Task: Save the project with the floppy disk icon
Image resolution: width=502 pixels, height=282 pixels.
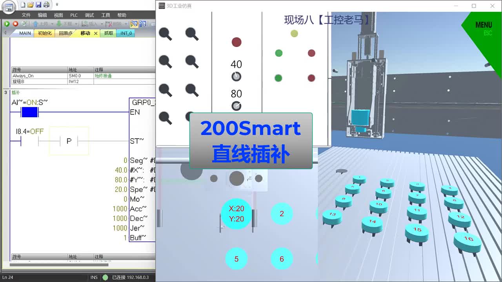Action: click(38, 5)
